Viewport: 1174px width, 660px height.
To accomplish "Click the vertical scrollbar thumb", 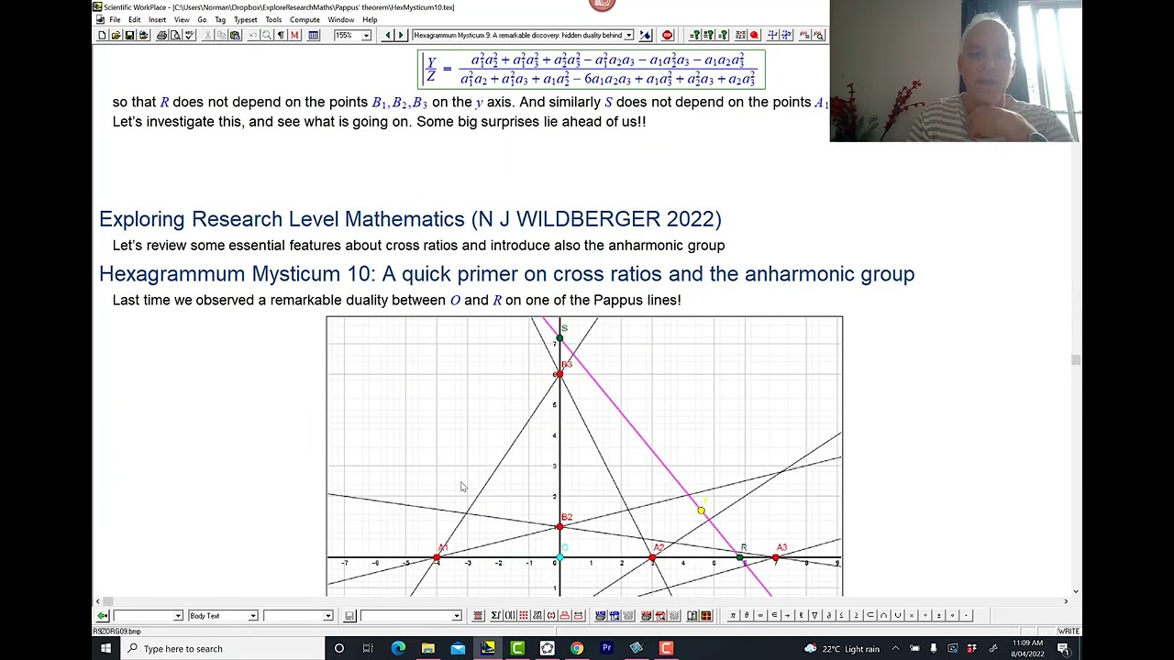I will [1076, 360].
